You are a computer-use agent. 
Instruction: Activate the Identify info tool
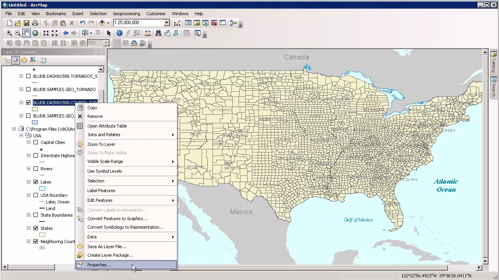pyautogui.click(x=119, y=33)
